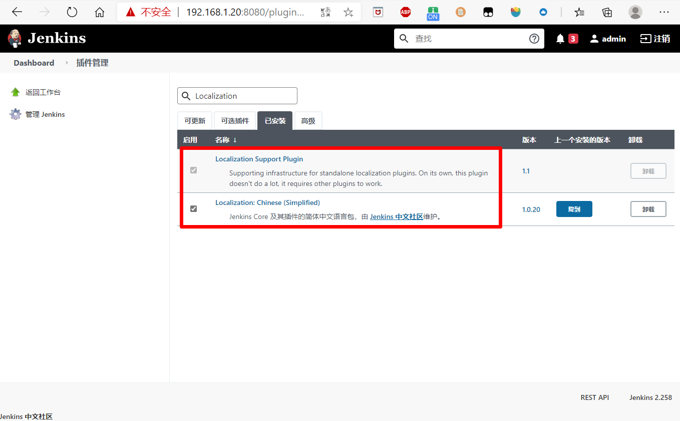680x421 pixels.
Task: Click 插件管理 breadcrumb
Action: [x=92, y=63]
